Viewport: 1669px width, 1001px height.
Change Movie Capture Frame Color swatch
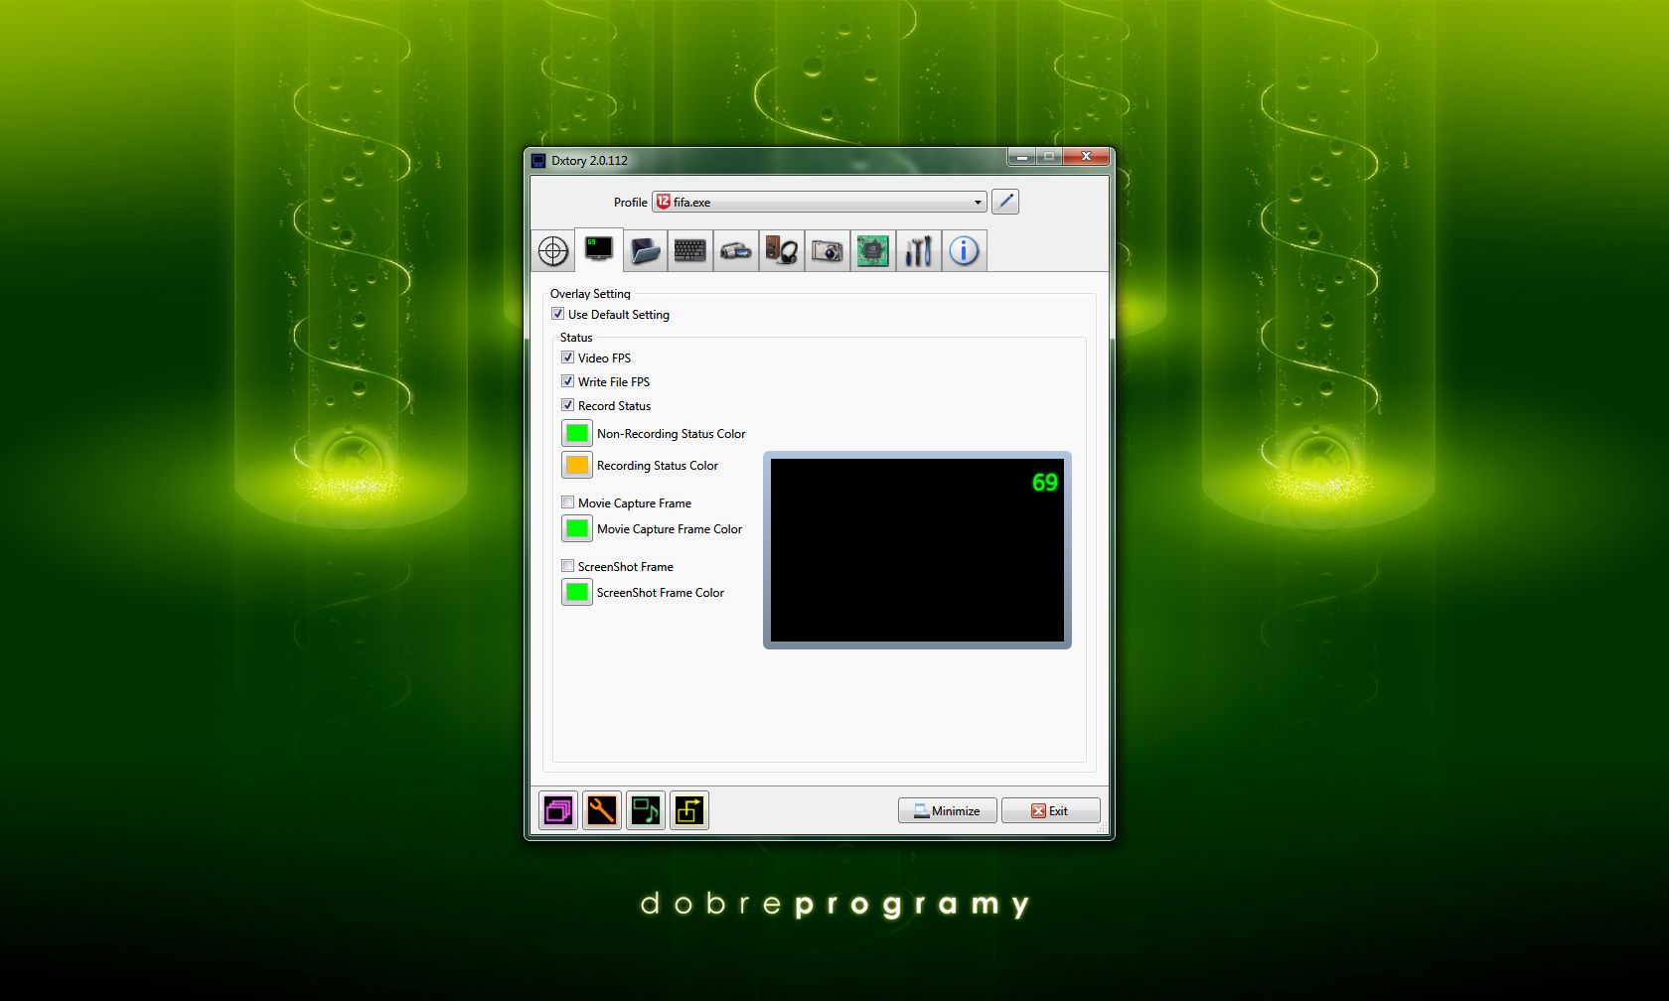(x=577, y=528)
